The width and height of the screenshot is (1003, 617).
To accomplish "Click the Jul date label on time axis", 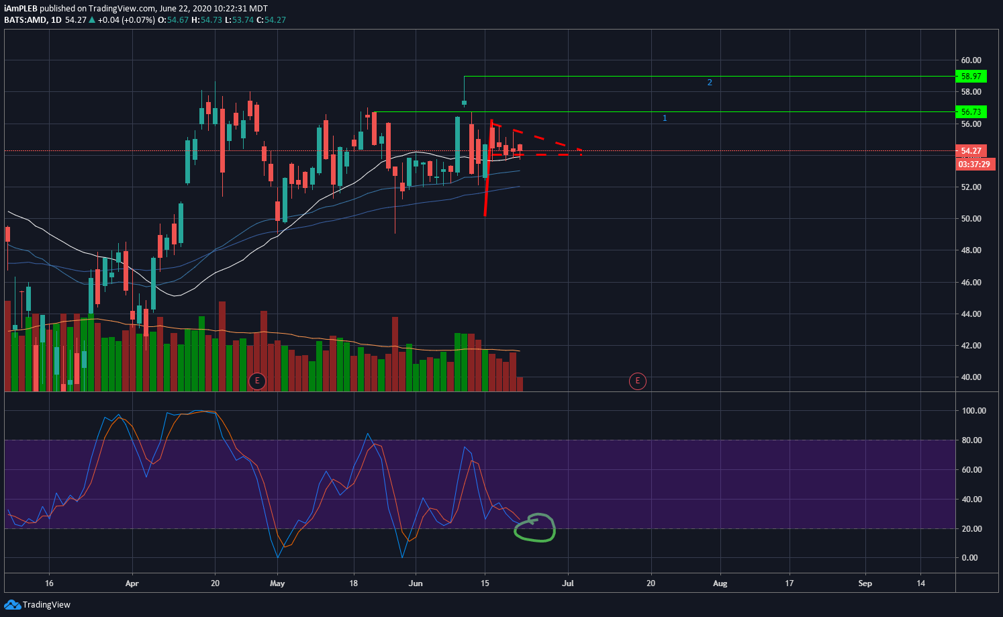I will pyautogui.click(x=568, y=583).
